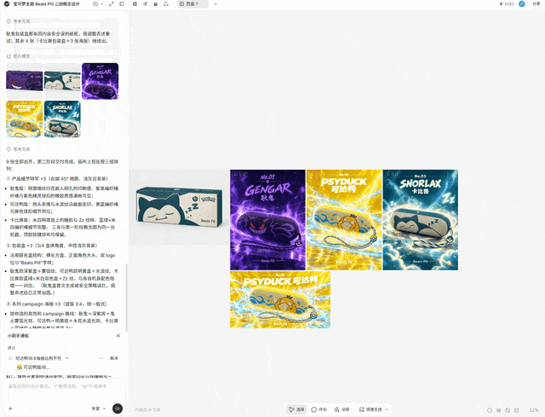Click the grid layout icon in top bar
The height and width of the screenshot is (417, 545).
(x=135, y=3)
